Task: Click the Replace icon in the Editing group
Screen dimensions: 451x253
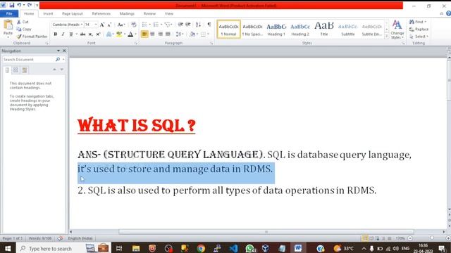Action: (x=412, y=30)
